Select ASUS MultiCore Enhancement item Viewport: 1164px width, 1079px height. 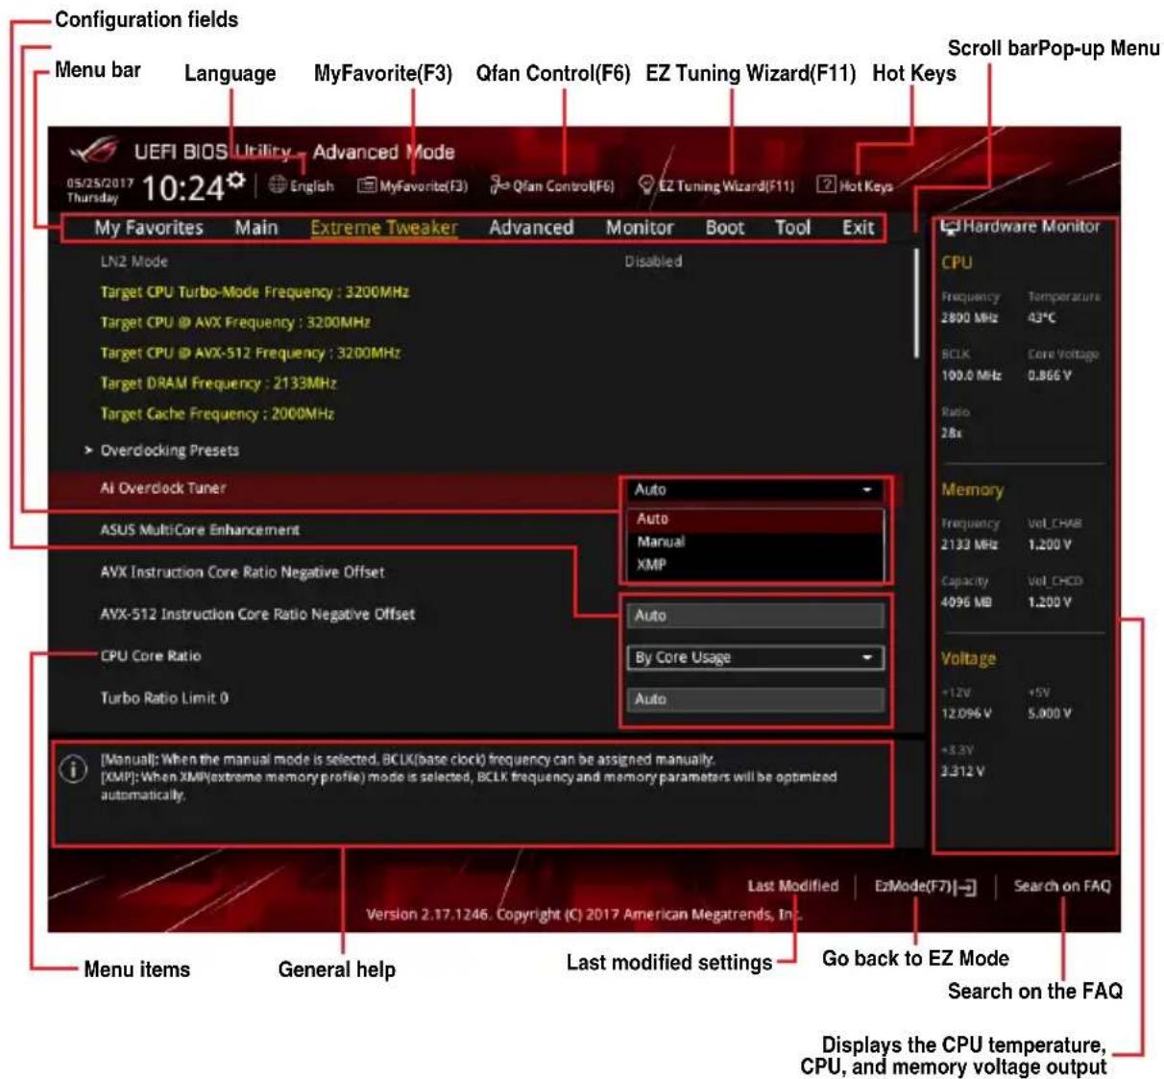[200, 529]
